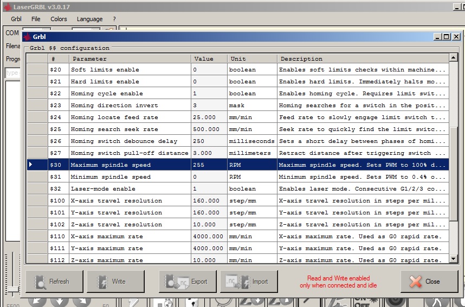Click the vertical slider thumb in main window
Screen dimensions: 465x307
point(13,289)
